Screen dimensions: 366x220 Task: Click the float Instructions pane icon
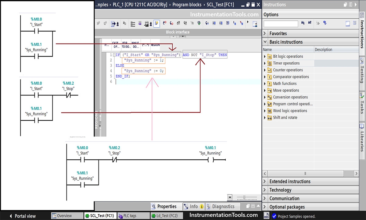click(x=346, y=5)
